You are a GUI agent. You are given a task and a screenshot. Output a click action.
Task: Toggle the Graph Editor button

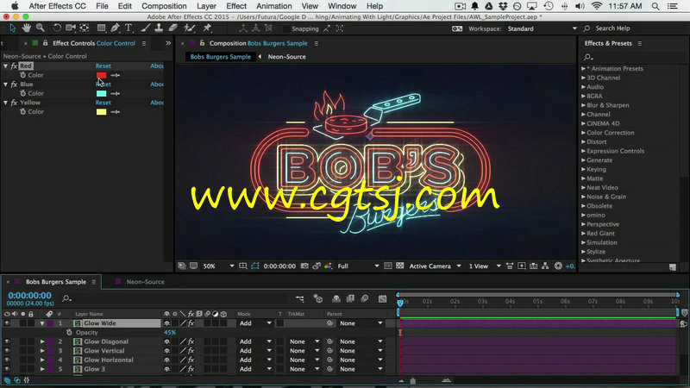[x=382, y=298]
